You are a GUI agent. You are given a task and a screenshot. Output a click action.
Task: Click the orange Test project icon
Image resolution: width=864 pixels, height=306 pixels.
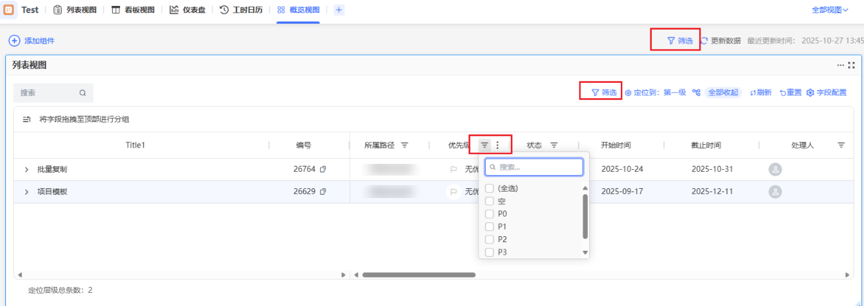[9, 10]
